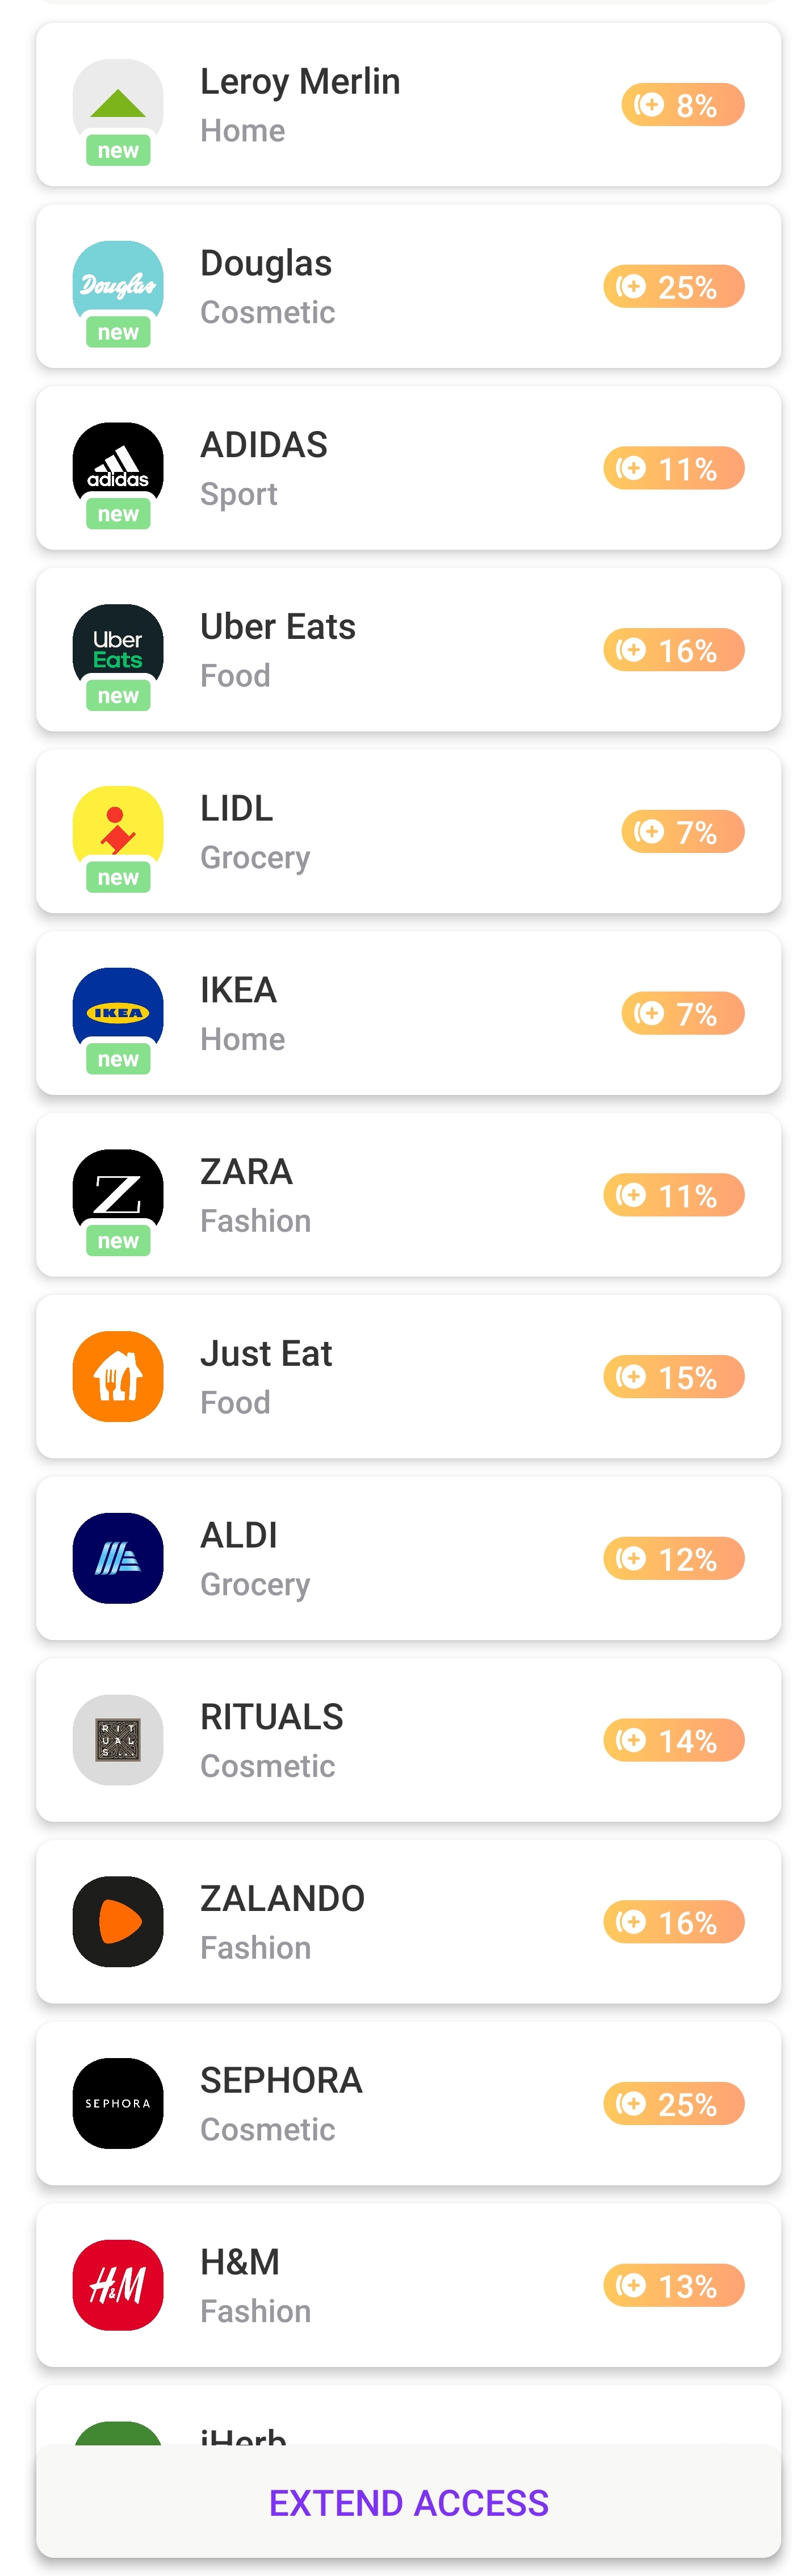Viewport: 792px width, 2576px height.
Task: Open the Just Eat orange icon
Action: (118, 1376)
